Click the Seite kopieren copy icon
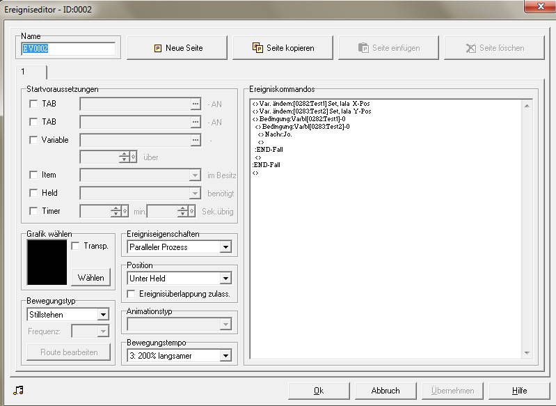 [x=257, y=47]
